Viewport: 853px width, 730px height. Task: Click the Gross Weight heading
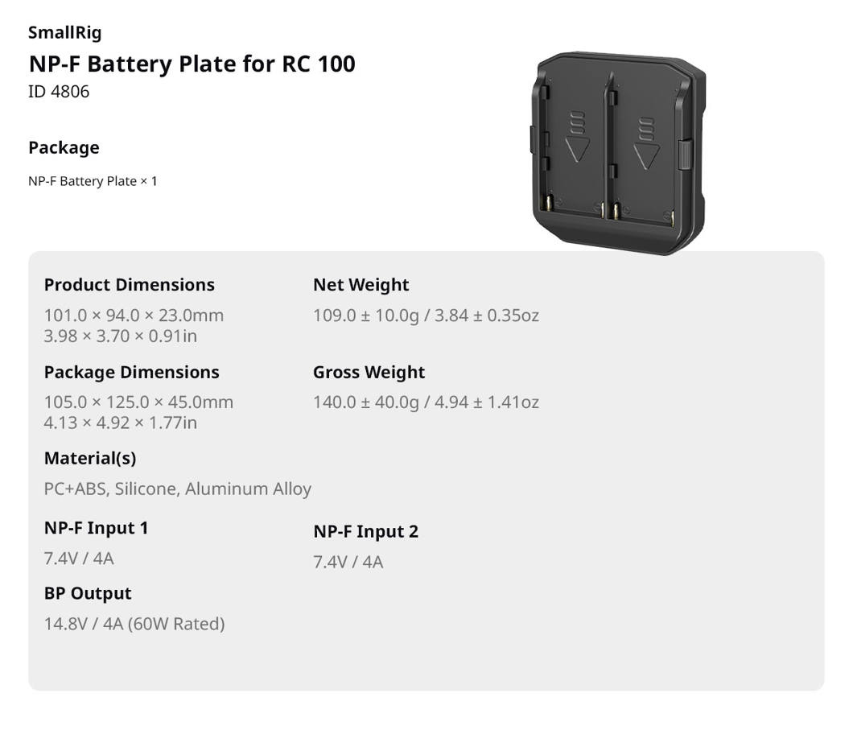pyautogui.click(x=369, y=372)
